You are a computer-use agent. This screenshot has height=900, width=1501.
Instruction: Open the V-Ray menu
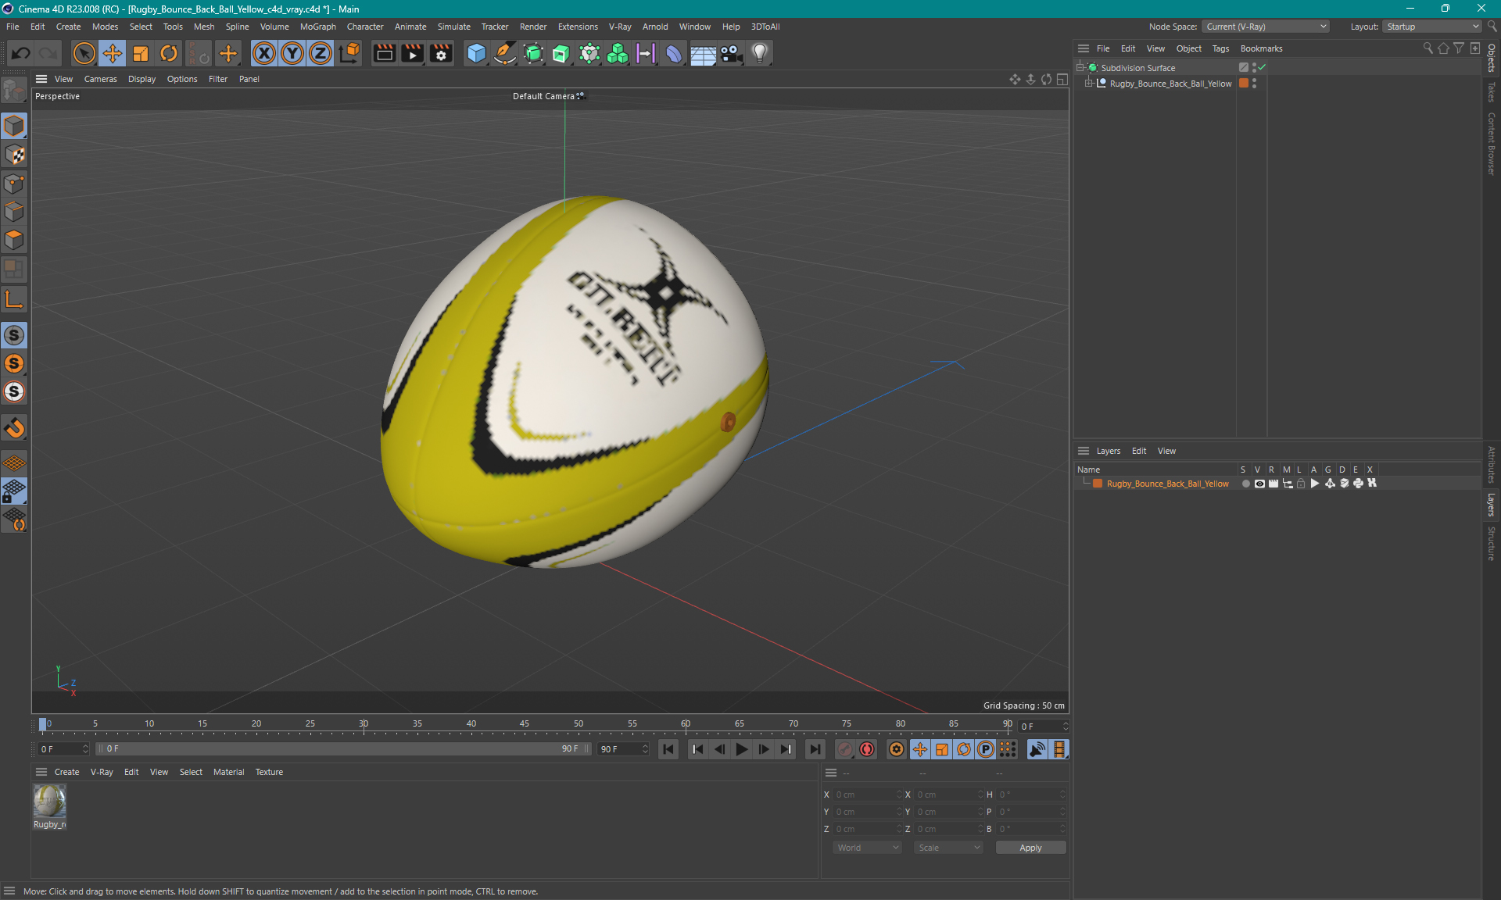(x=620, y=27)
